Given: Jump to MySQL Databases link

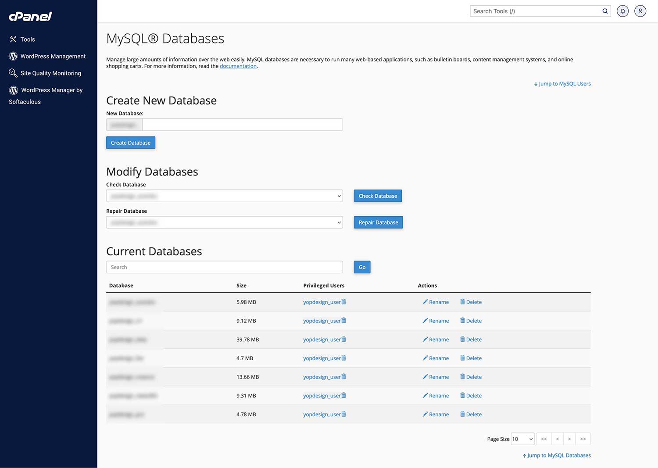Looking at the screenshot, I should click(557, 456).
